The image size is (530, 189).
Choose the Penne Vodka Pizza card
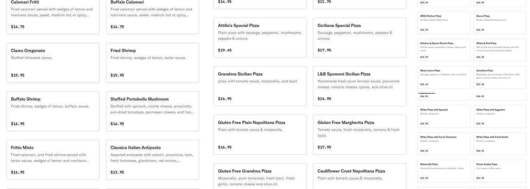click(x=500, y=171)
